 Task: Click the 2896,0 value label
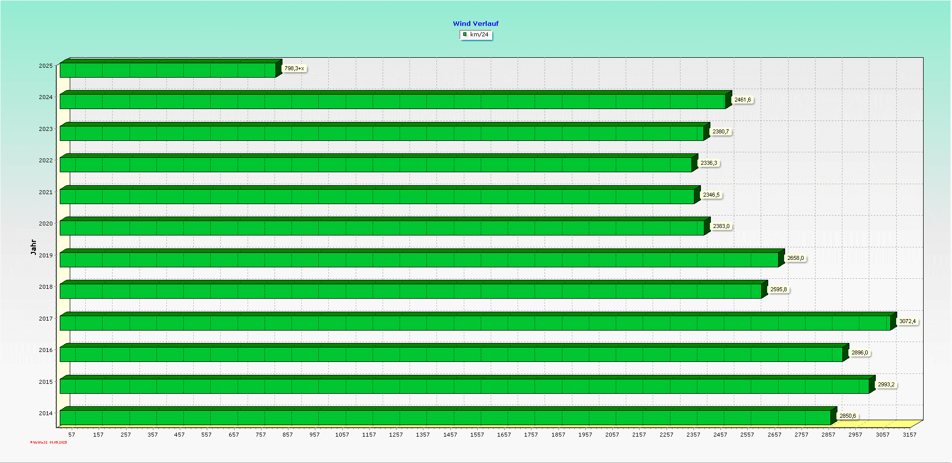click(860, 352)
